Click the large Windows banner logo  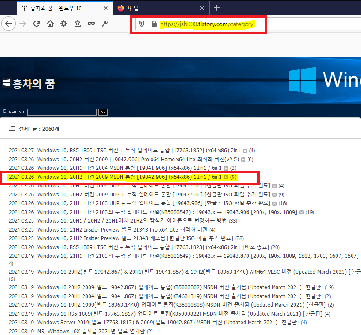tap(302, 81)
